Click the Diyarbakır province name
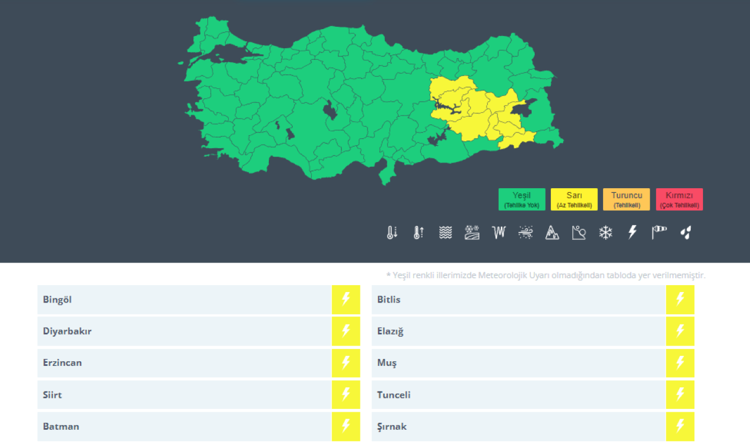 (67, 332)
